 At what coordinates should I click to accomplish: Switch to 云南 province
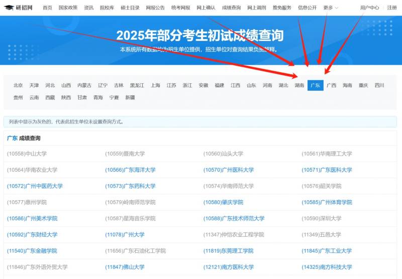34,97
